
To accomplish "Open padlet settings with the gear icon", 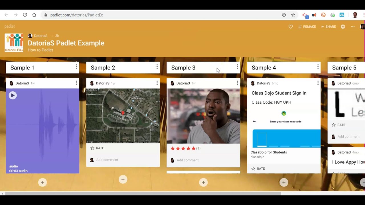I will [x=343, y=27].
